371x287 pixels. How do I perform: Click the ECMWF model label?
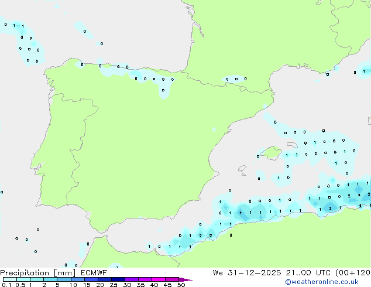(x=94, y=273)
